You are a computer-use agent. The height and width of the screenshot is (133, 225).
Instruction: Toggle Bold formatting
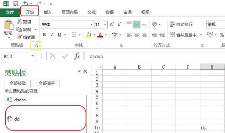44,34
